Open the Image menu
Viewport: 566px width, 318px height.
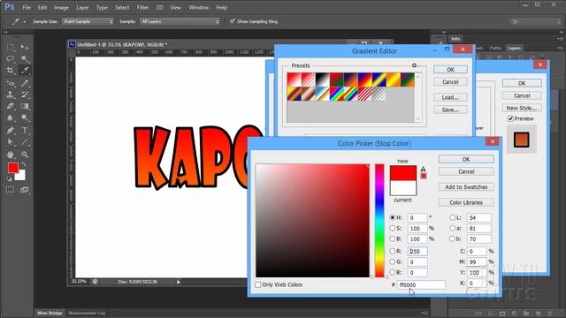coord(61,8)
